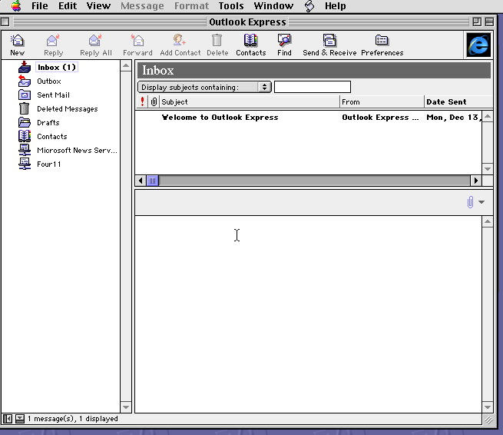Click the Internet Explorer logo
Viewport: 503px width, 435px height.
(478, 45)
